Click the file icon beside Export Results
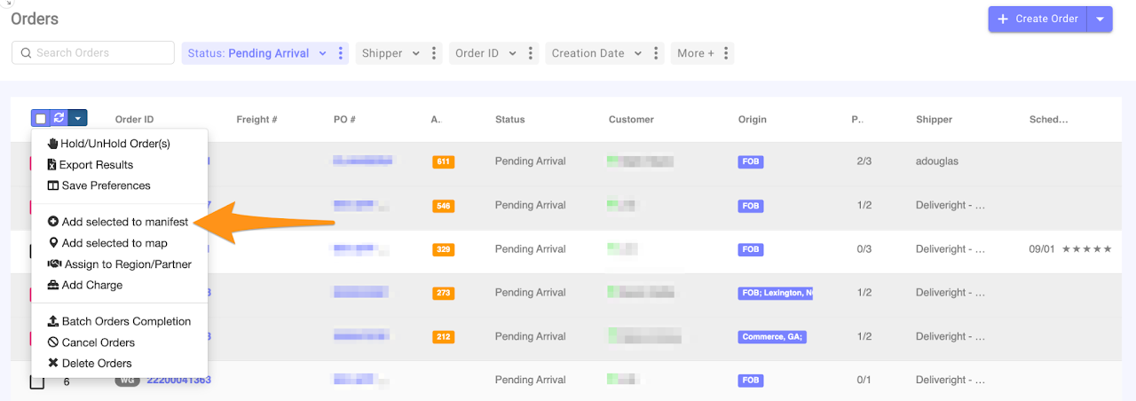 [x=52, y=165]
